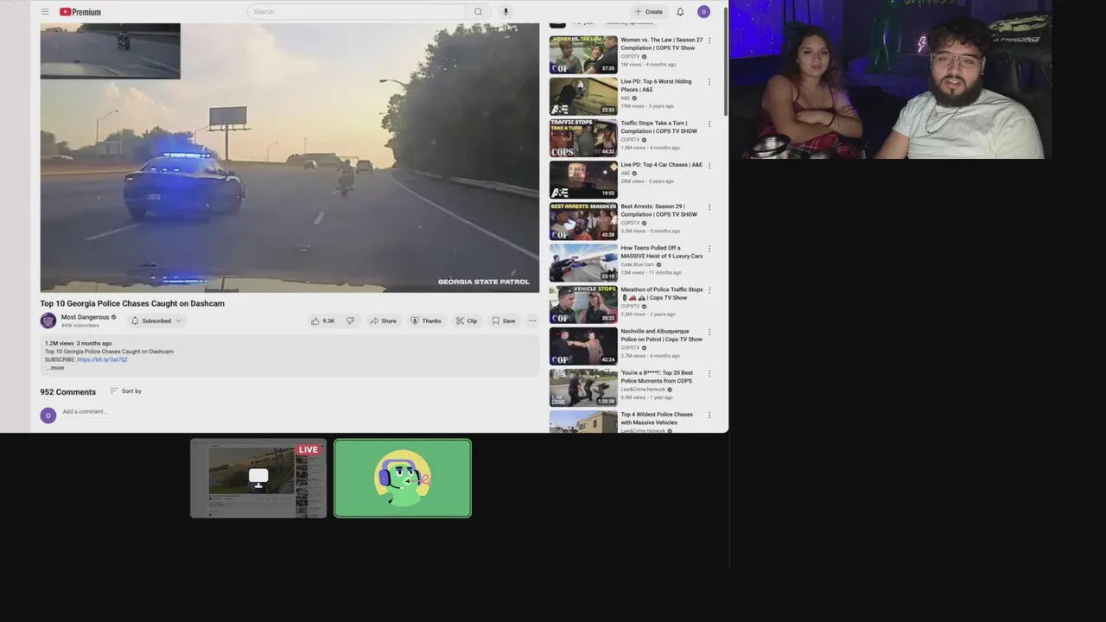Open COPSTV channel under Women vs. The Law
Viewport: 1106px width, 622px height.
pos(630,56)
